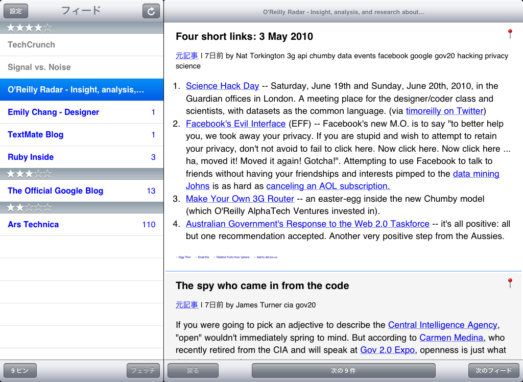Image resolution: width=523 pixels, height=382 pixels.
Task: Click the small 'Digg This!' link
Action: pyautogui.click(x=184, y=257)
